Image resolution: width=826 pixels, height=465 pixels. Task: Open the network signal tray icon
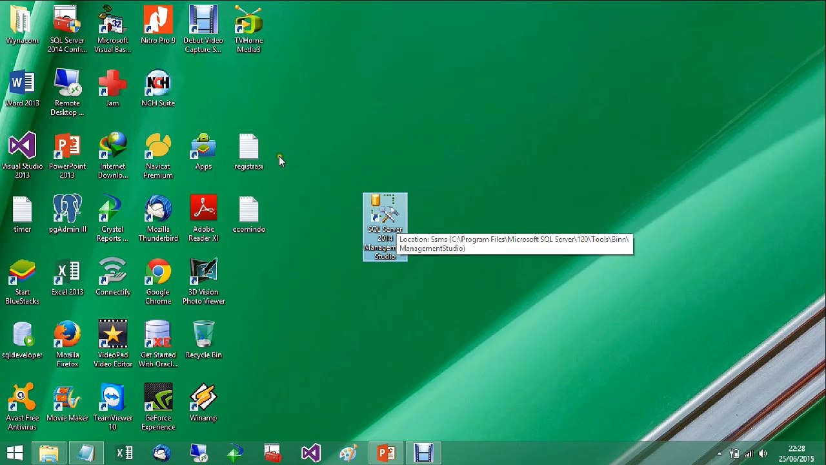748,453
